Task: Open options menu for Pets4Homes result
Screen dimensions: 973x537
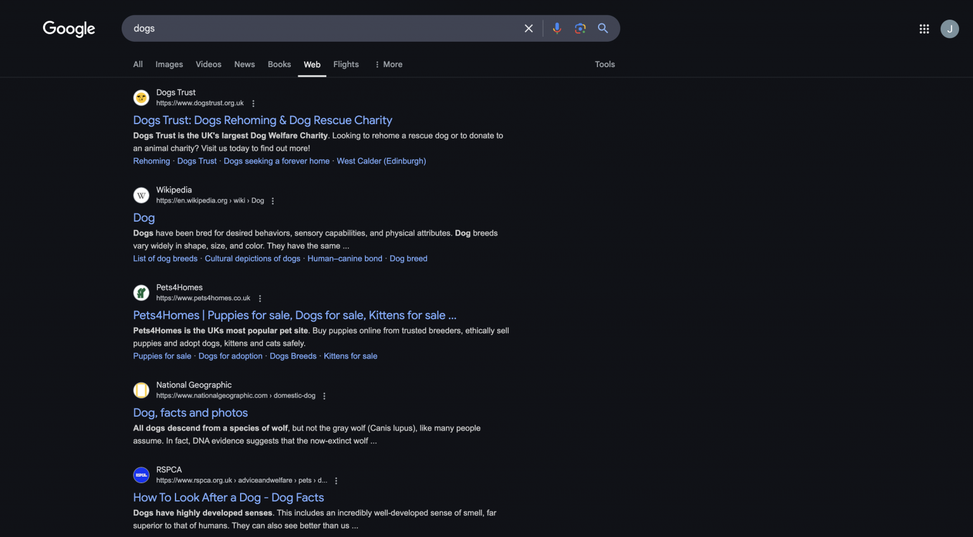Action: [260, 298]
